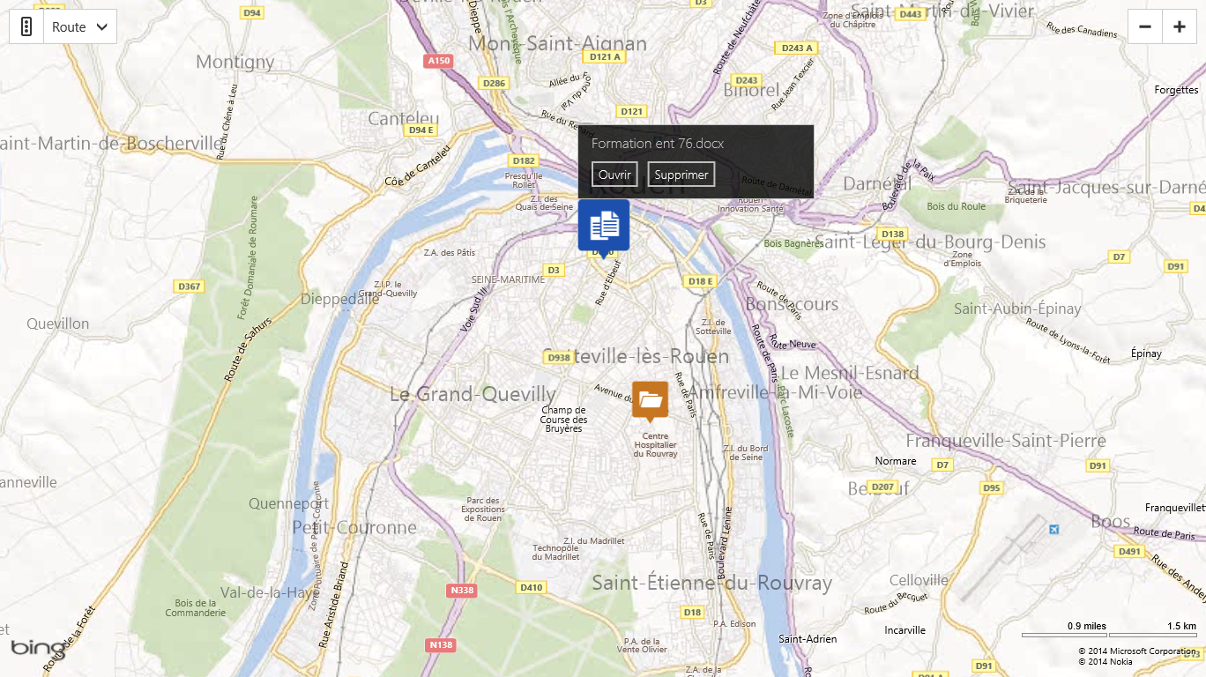Click the blue document pin on the map
The height and width of the screenshot is (677, 1206).
pos(604,226)
